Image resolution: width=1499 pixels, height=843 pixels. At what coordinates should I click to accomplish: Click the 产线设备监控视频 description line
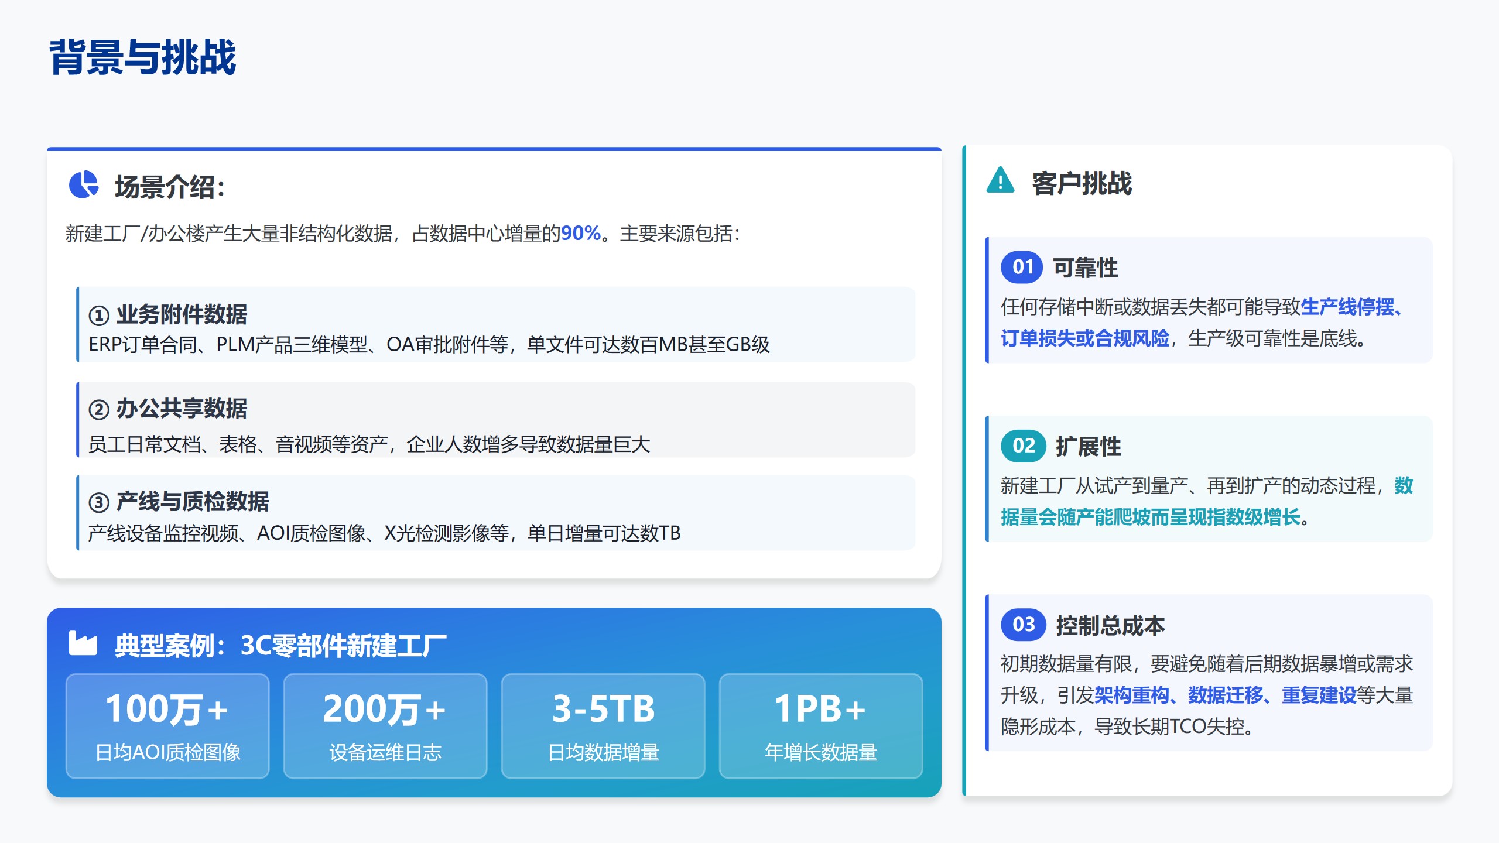click(384, 533)
